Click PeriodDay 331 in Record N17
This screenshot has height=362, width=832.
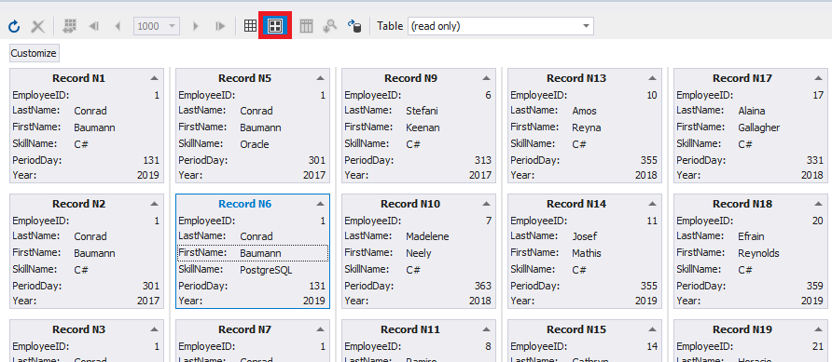[x=815, y=161]
